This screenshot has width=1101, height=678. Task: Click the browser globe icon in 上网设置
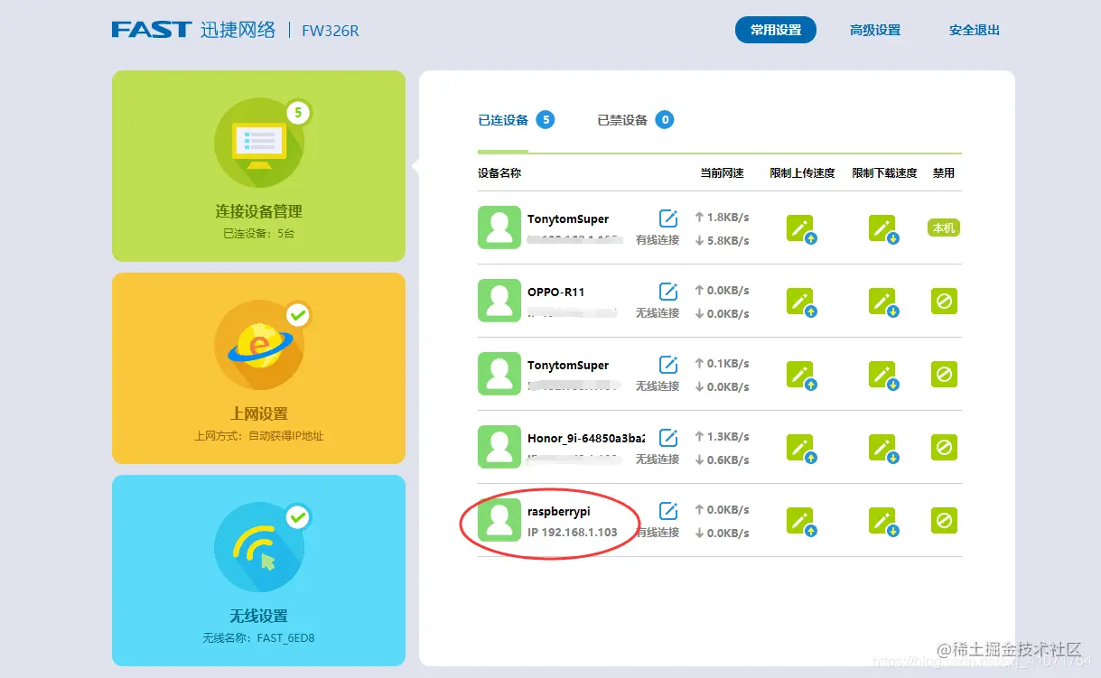point(258,344)
